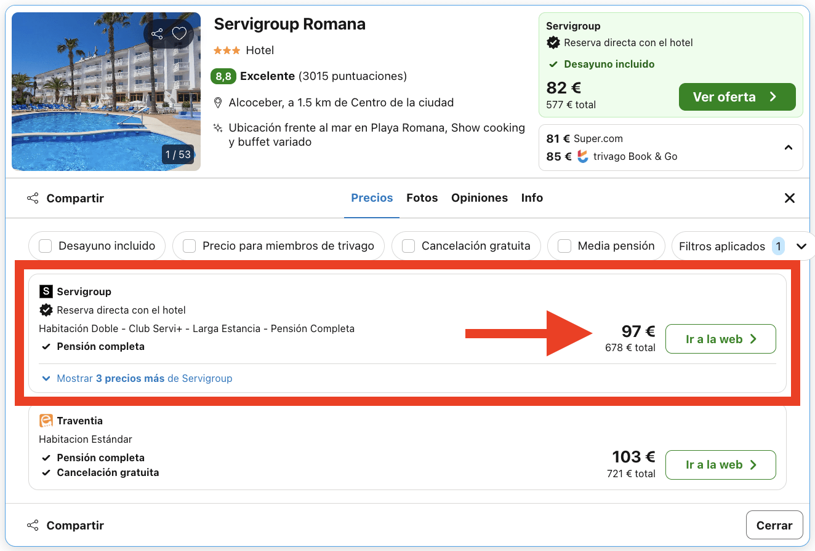The image size is (815, 551).
Task: Click the share icon on the hotel photo
Action: (158, 34)
